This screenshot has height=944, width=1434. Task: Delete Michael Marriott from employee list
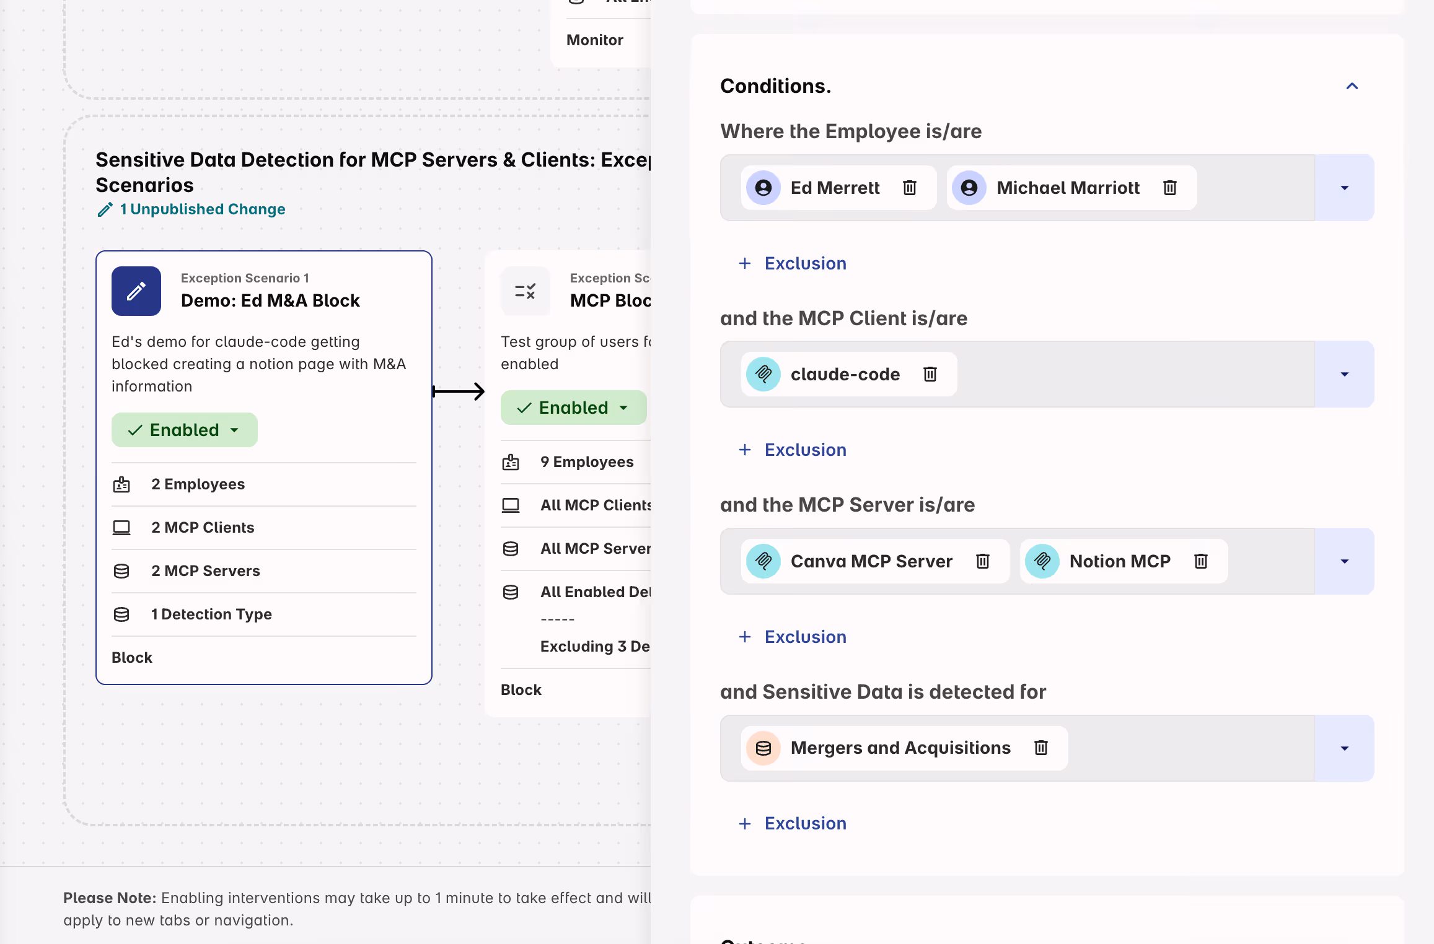tap(1169, 188)
